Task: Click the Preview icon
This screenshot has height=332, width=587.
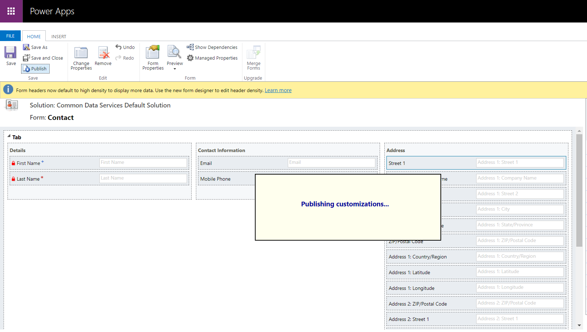Action: [174, 52]
